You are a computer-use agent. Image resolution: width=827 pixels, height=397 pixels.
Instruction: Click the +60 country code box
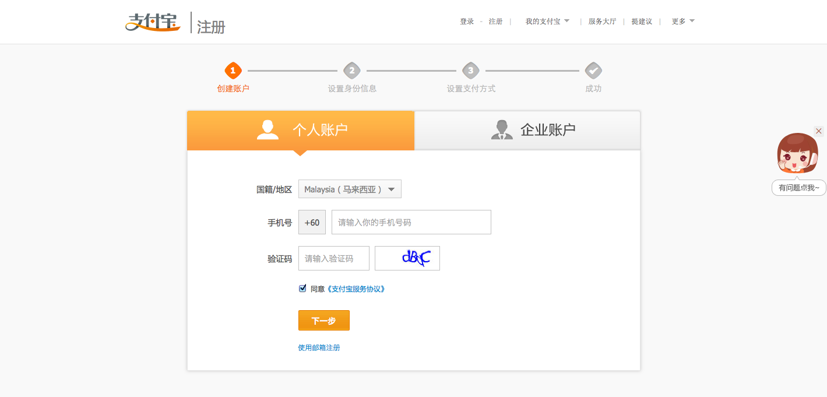click(x=312, y=222)
